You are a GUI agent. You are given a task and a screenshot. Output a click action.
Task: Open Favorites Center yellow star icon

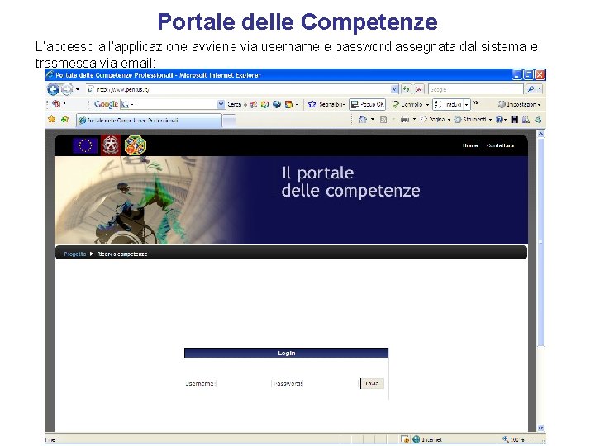pyautogui.click(x=51, y=119)
